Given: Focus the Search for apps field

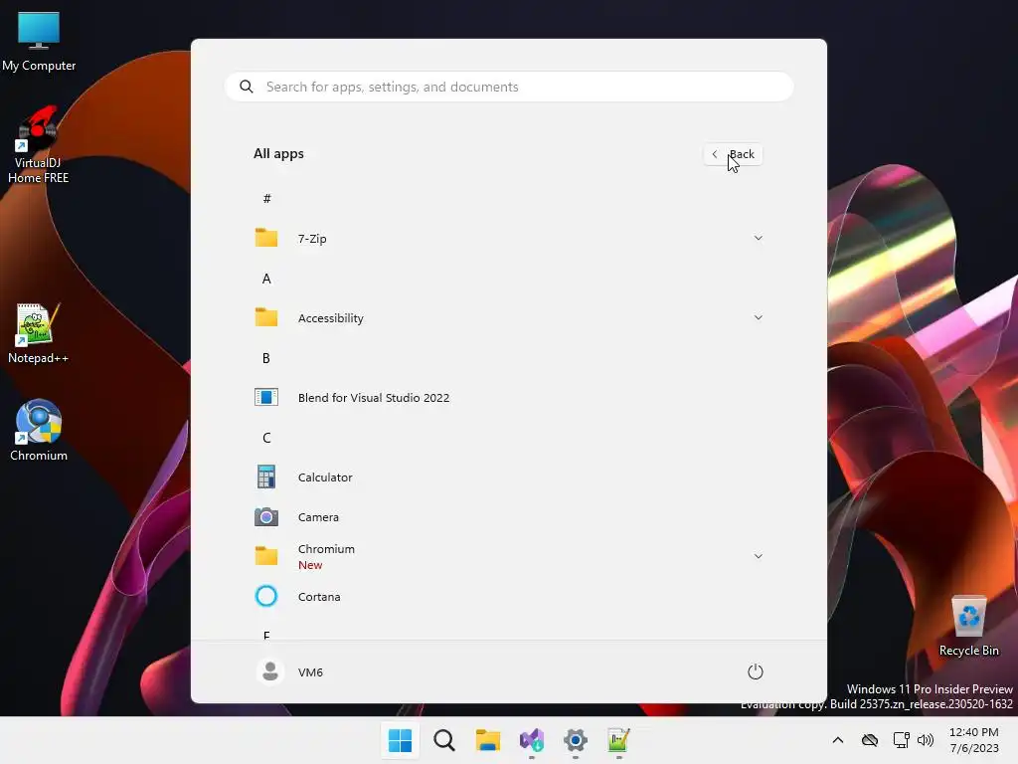Looking at the screenshot, I should coord(509,87).
